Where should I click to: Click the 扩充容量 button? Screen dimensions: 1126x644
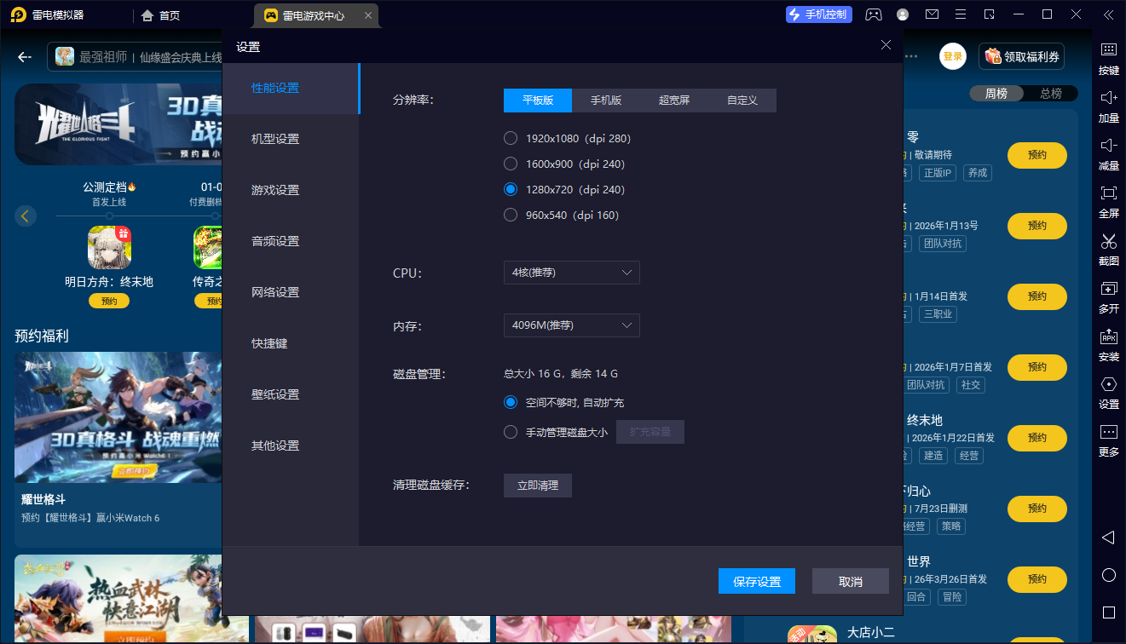650,432
